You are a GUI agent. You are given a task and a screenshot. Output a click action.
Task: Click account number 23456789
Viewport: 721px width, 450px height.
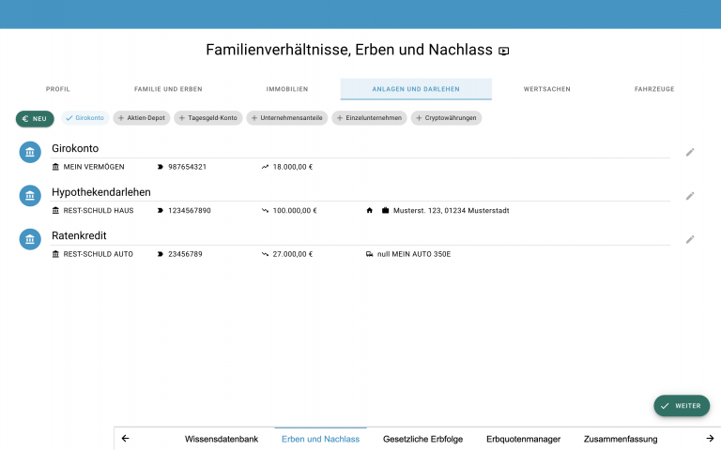185,254
